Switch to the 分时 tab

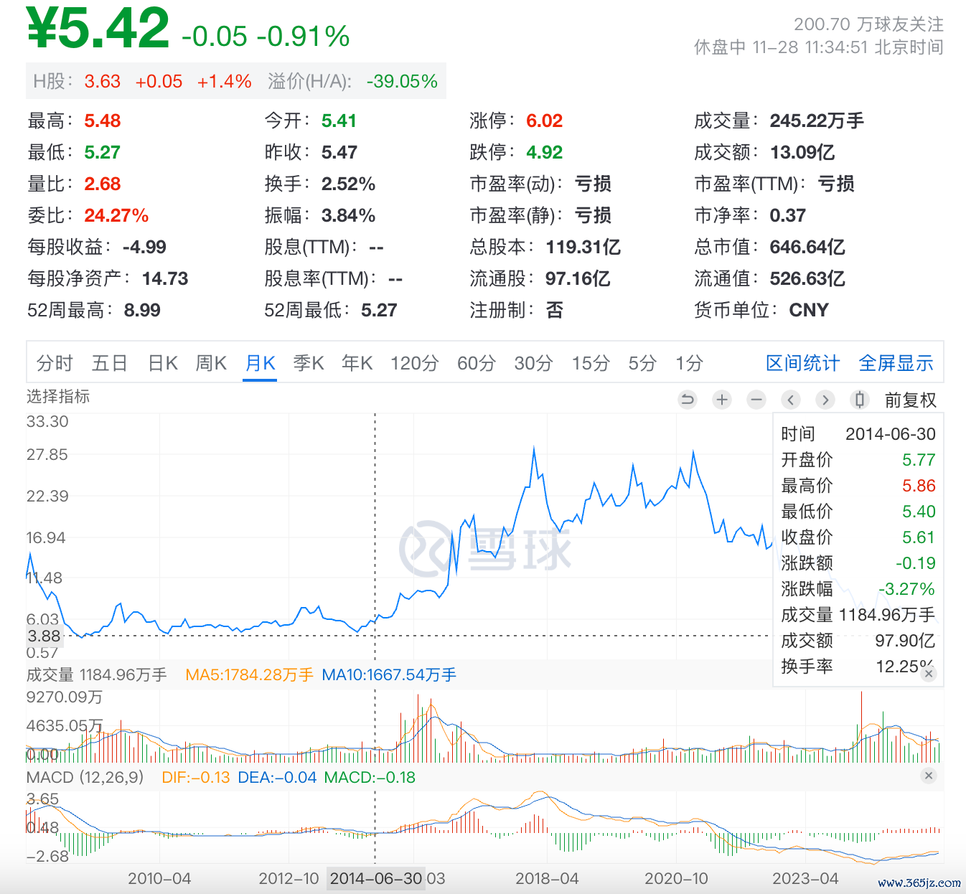coord(55,364)
